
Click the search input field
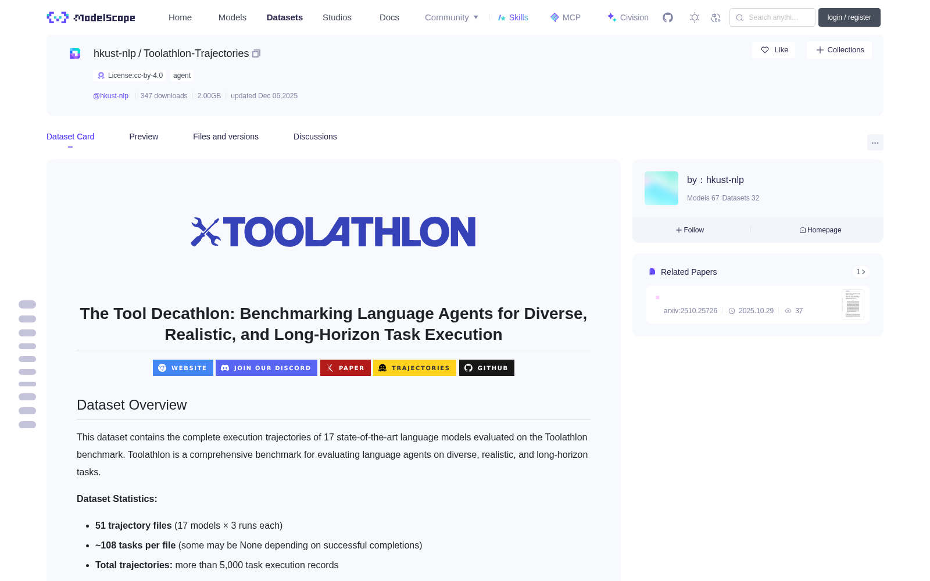(772, 17)
